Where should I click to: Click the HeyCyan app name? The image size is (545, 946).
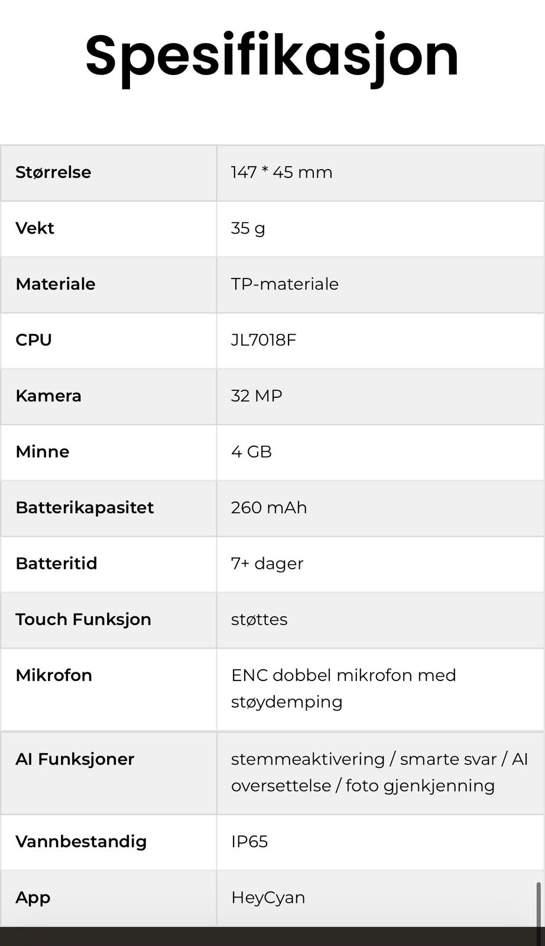point(268,898)
